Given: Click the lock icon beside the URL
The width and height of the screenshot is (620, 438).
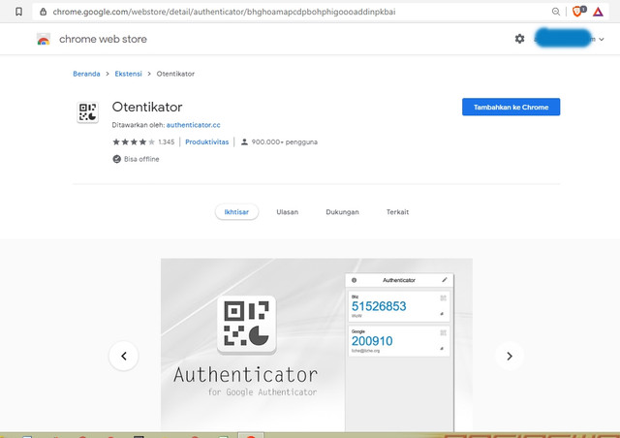Looking at the screenshot, I should coord(43,12).
